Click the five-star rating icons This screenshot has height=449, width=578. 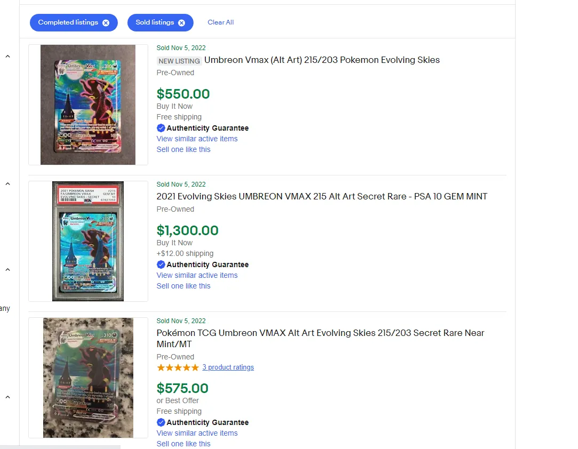[x=178, y=367]
